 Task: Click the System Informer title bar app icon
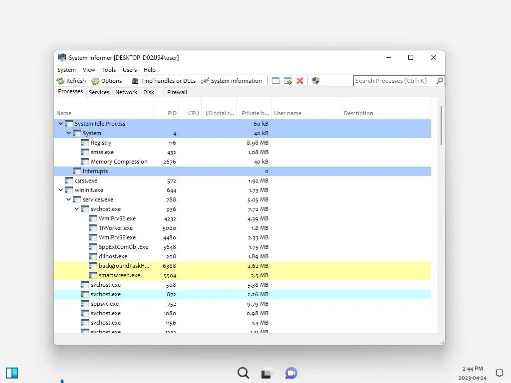(61, 58)
